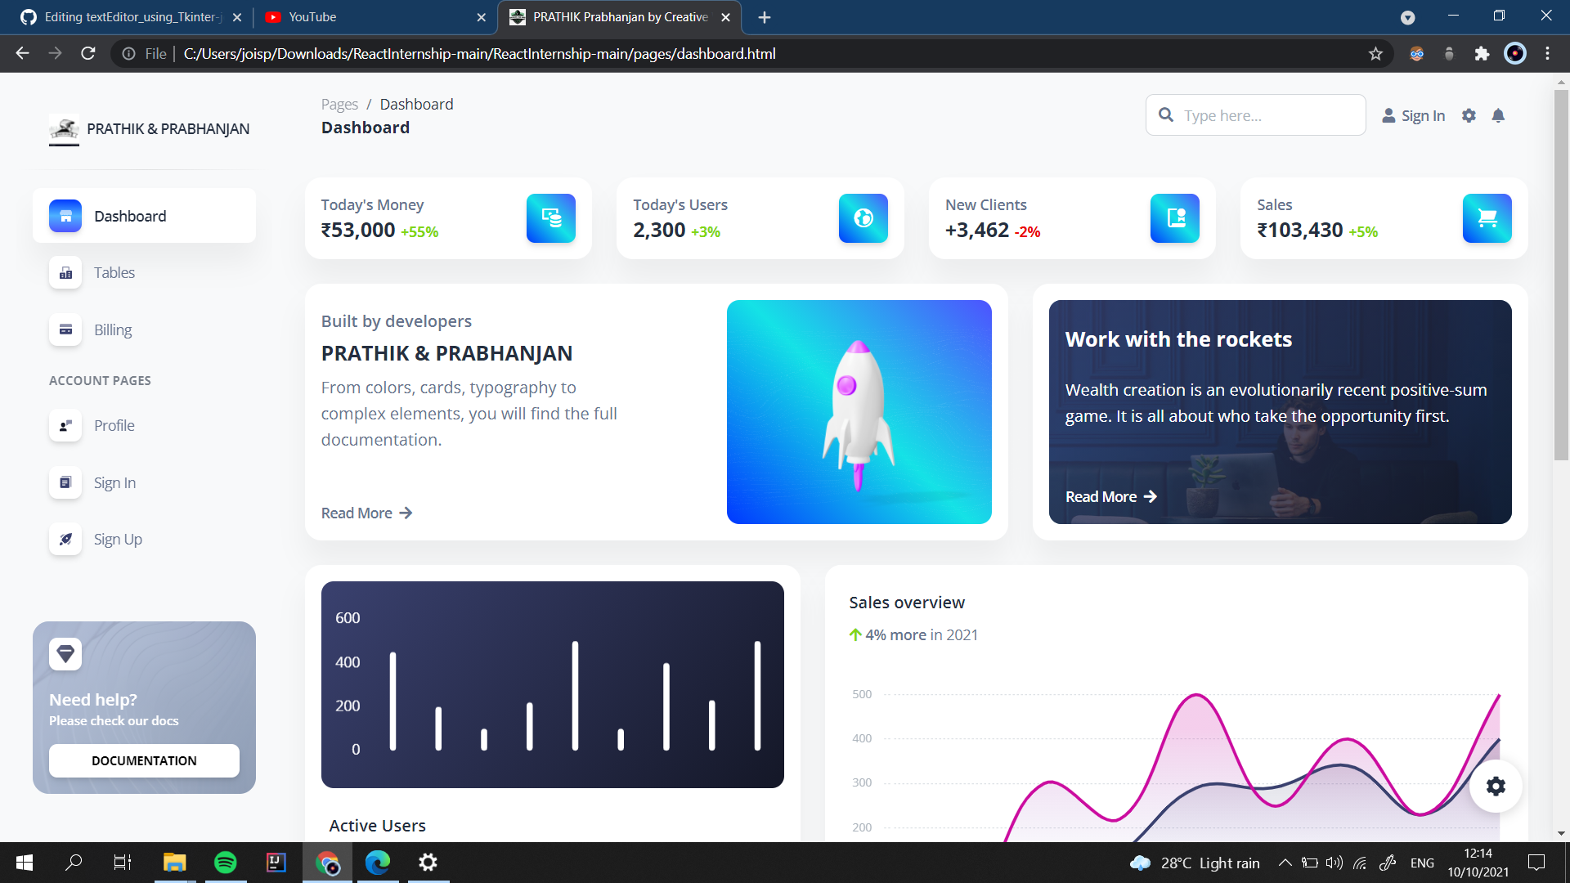Image resolution: width=1570 pixels, height=883 pixels.
Task: Open Microsoft Edge from taskbar
Action: point(378,863)
